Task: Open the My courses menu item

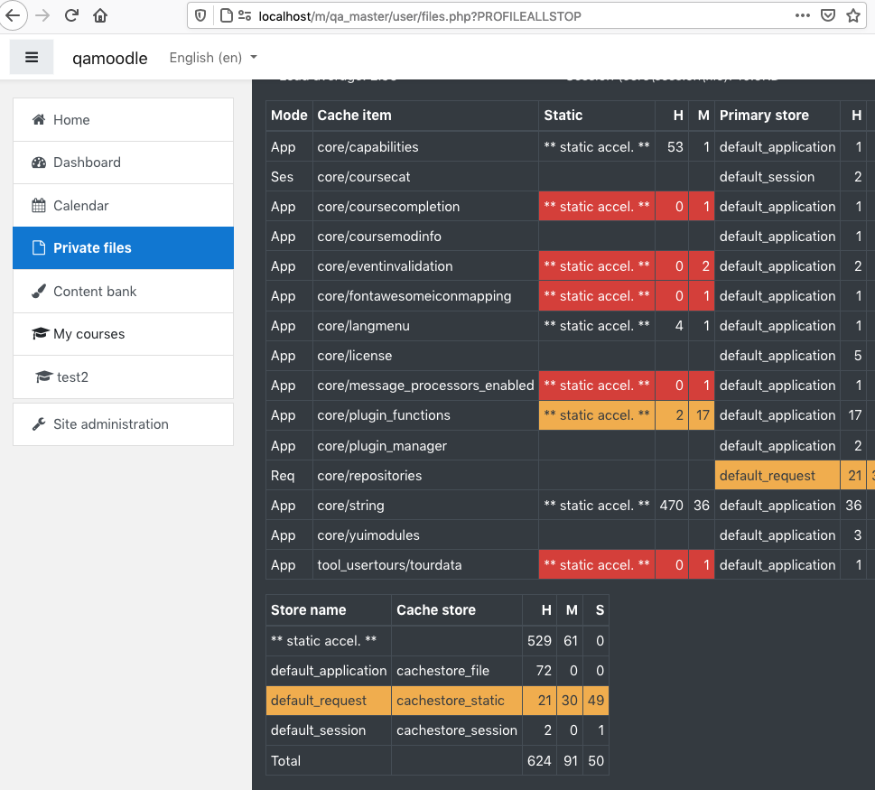Action: coord(124,334)
